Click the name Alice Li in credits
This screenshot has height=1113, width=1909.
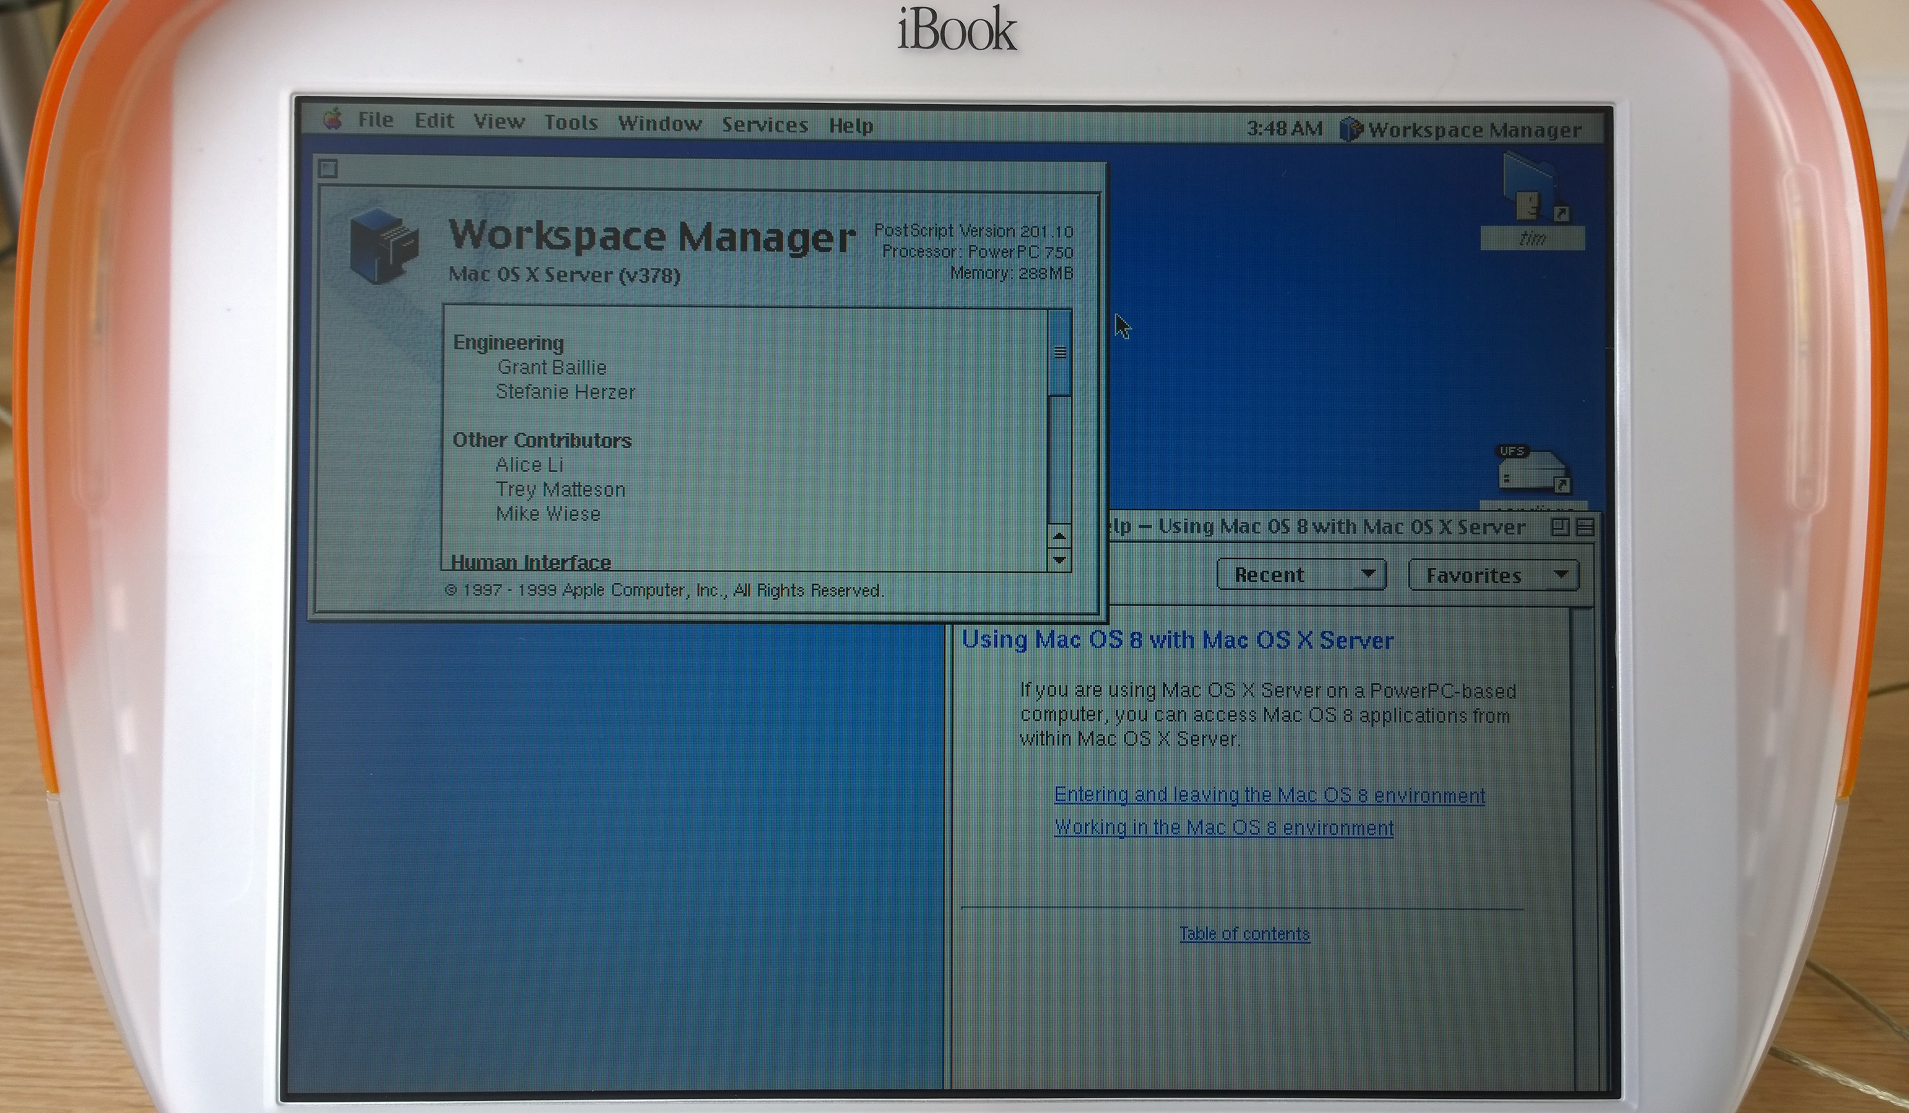[x=529, y=464]
